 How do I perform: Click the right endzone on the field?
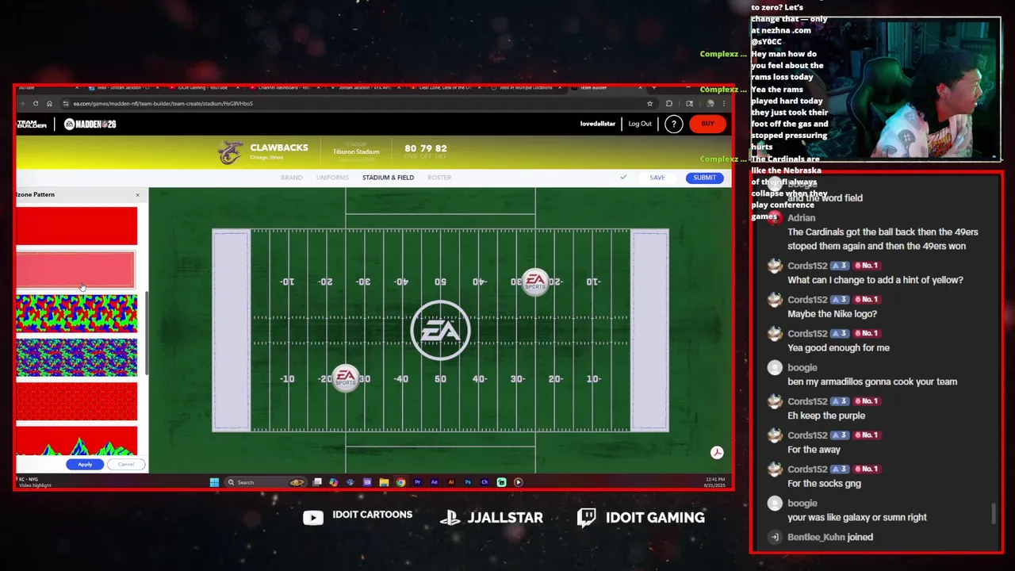point(649,331)
